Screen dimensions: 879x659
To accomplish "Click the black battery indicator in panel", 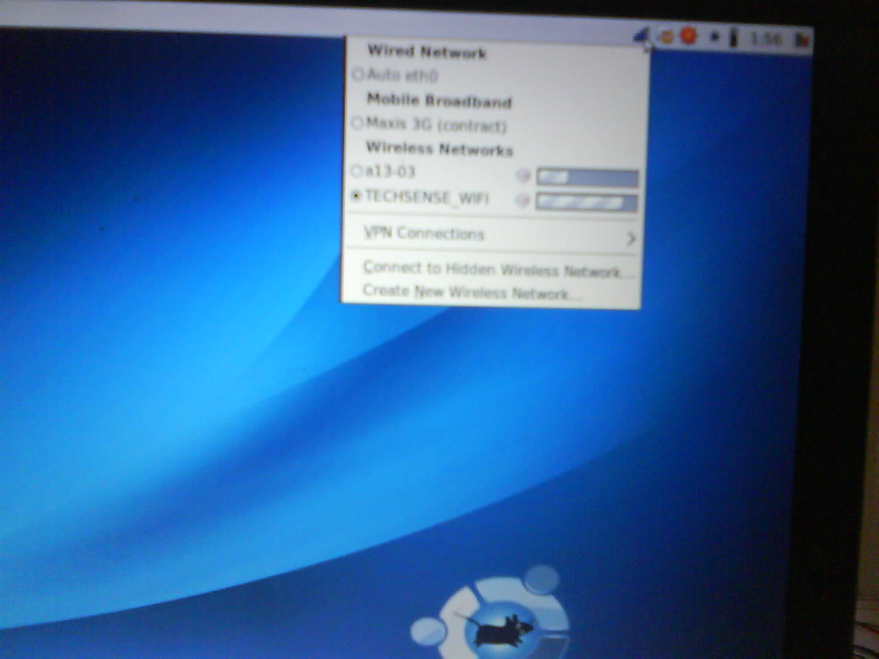I will tap(733, 38).
